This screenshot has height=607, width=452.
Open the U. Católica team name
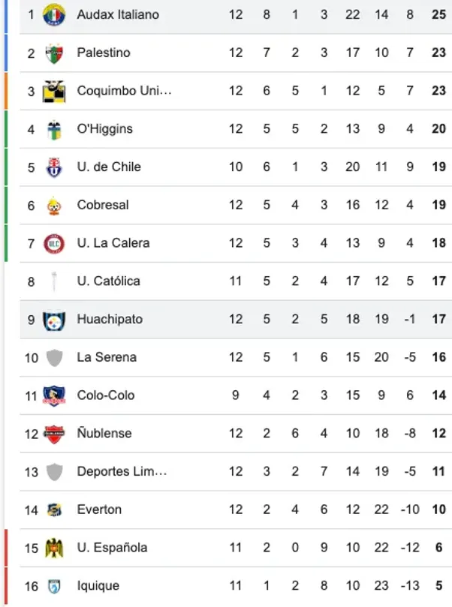[x=108, y=281]
